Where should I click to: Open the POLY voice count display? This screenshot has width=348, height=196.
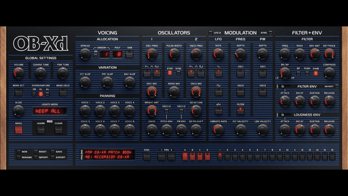click(118, 54)
